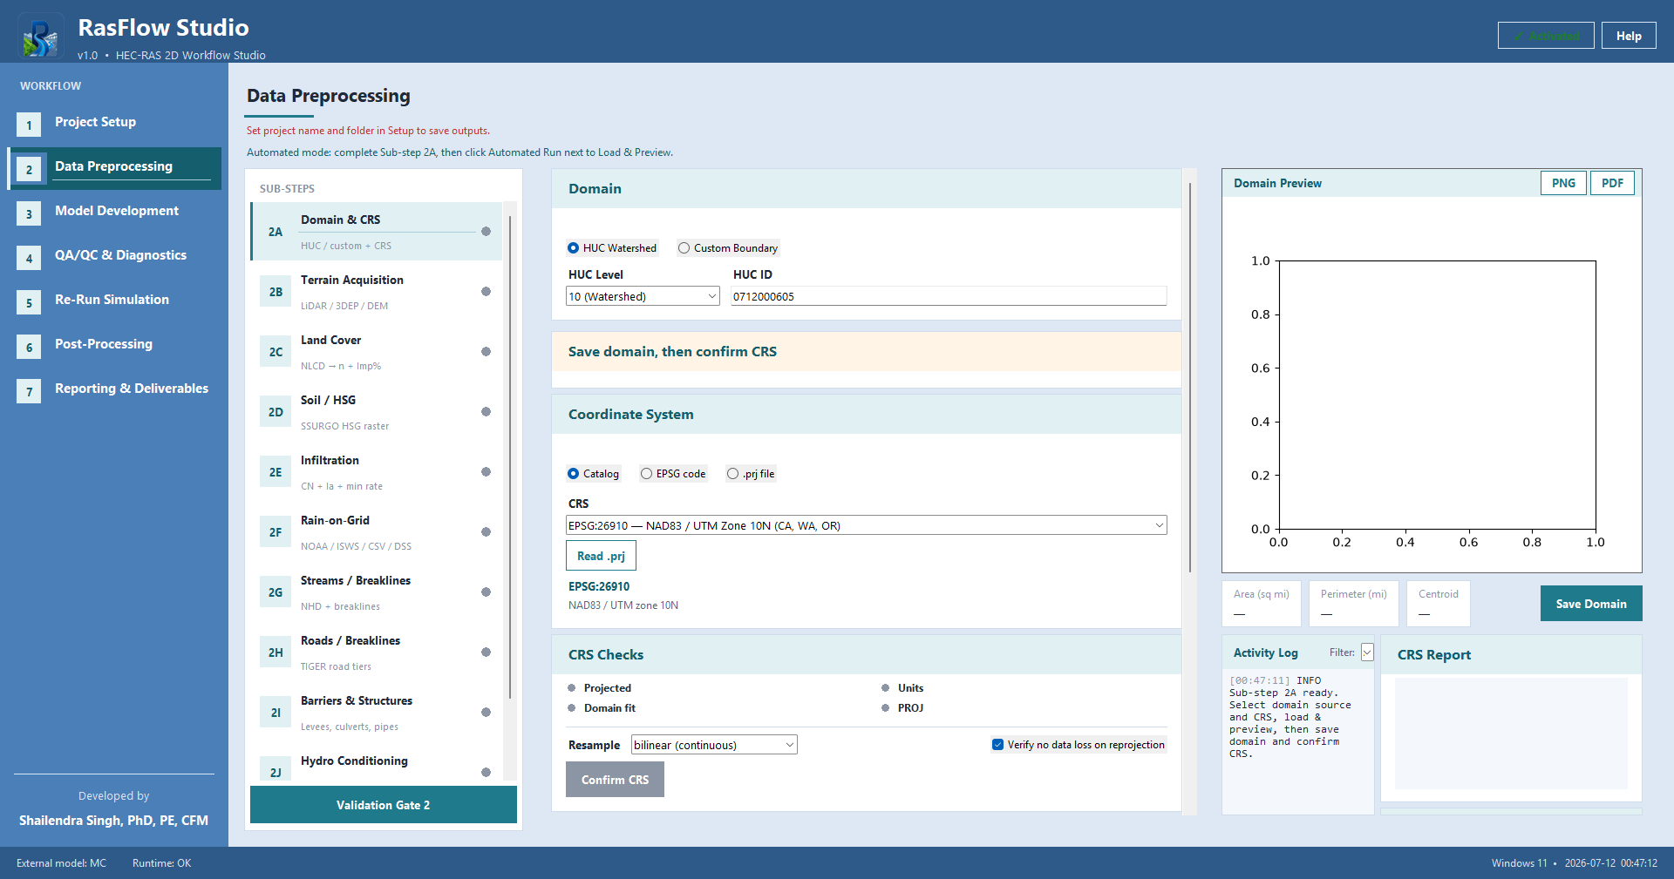Click the Validation Gate 2 button

[x=384, y=805]
